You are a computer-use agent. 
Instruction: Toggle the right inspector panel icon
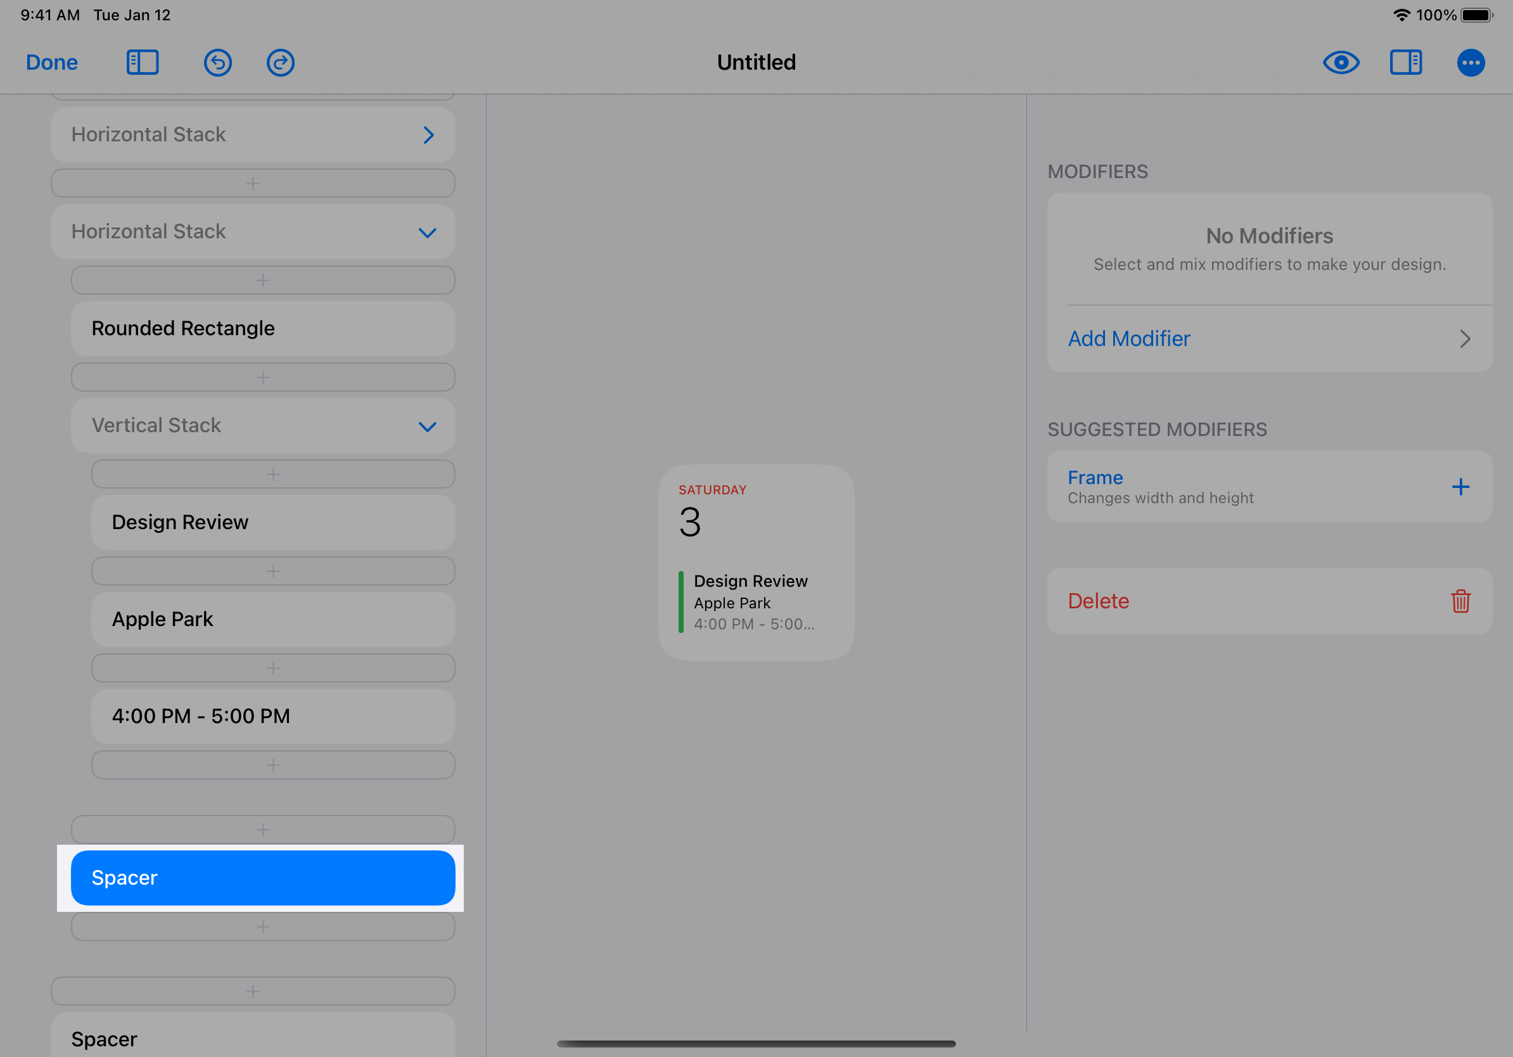pos(1405,63)
